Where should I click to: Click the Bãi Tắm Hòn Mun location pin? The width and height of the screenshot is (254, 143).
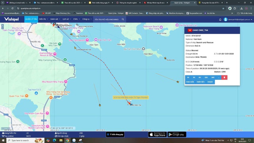(143, 48)
